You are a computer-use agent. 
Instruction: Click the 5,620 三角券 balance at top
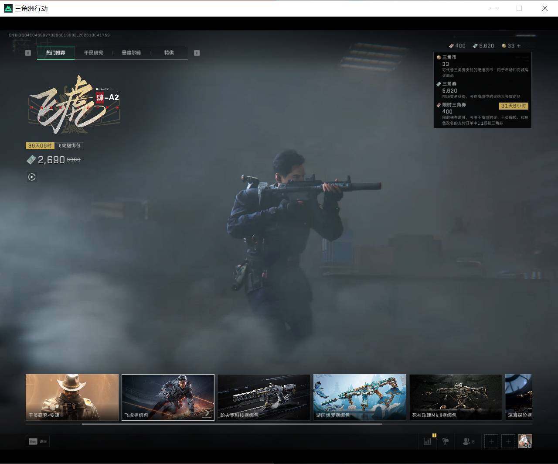tap(483, 46)
